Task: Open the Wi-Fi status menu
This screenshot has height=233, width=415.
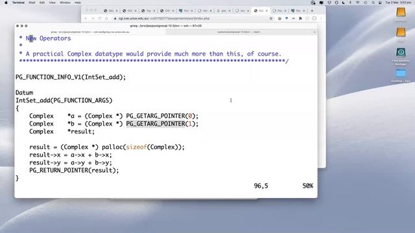Action: [x=358, y=3]
